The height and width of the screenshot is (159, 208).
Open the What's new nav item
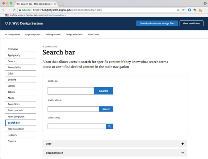point(93,34)
